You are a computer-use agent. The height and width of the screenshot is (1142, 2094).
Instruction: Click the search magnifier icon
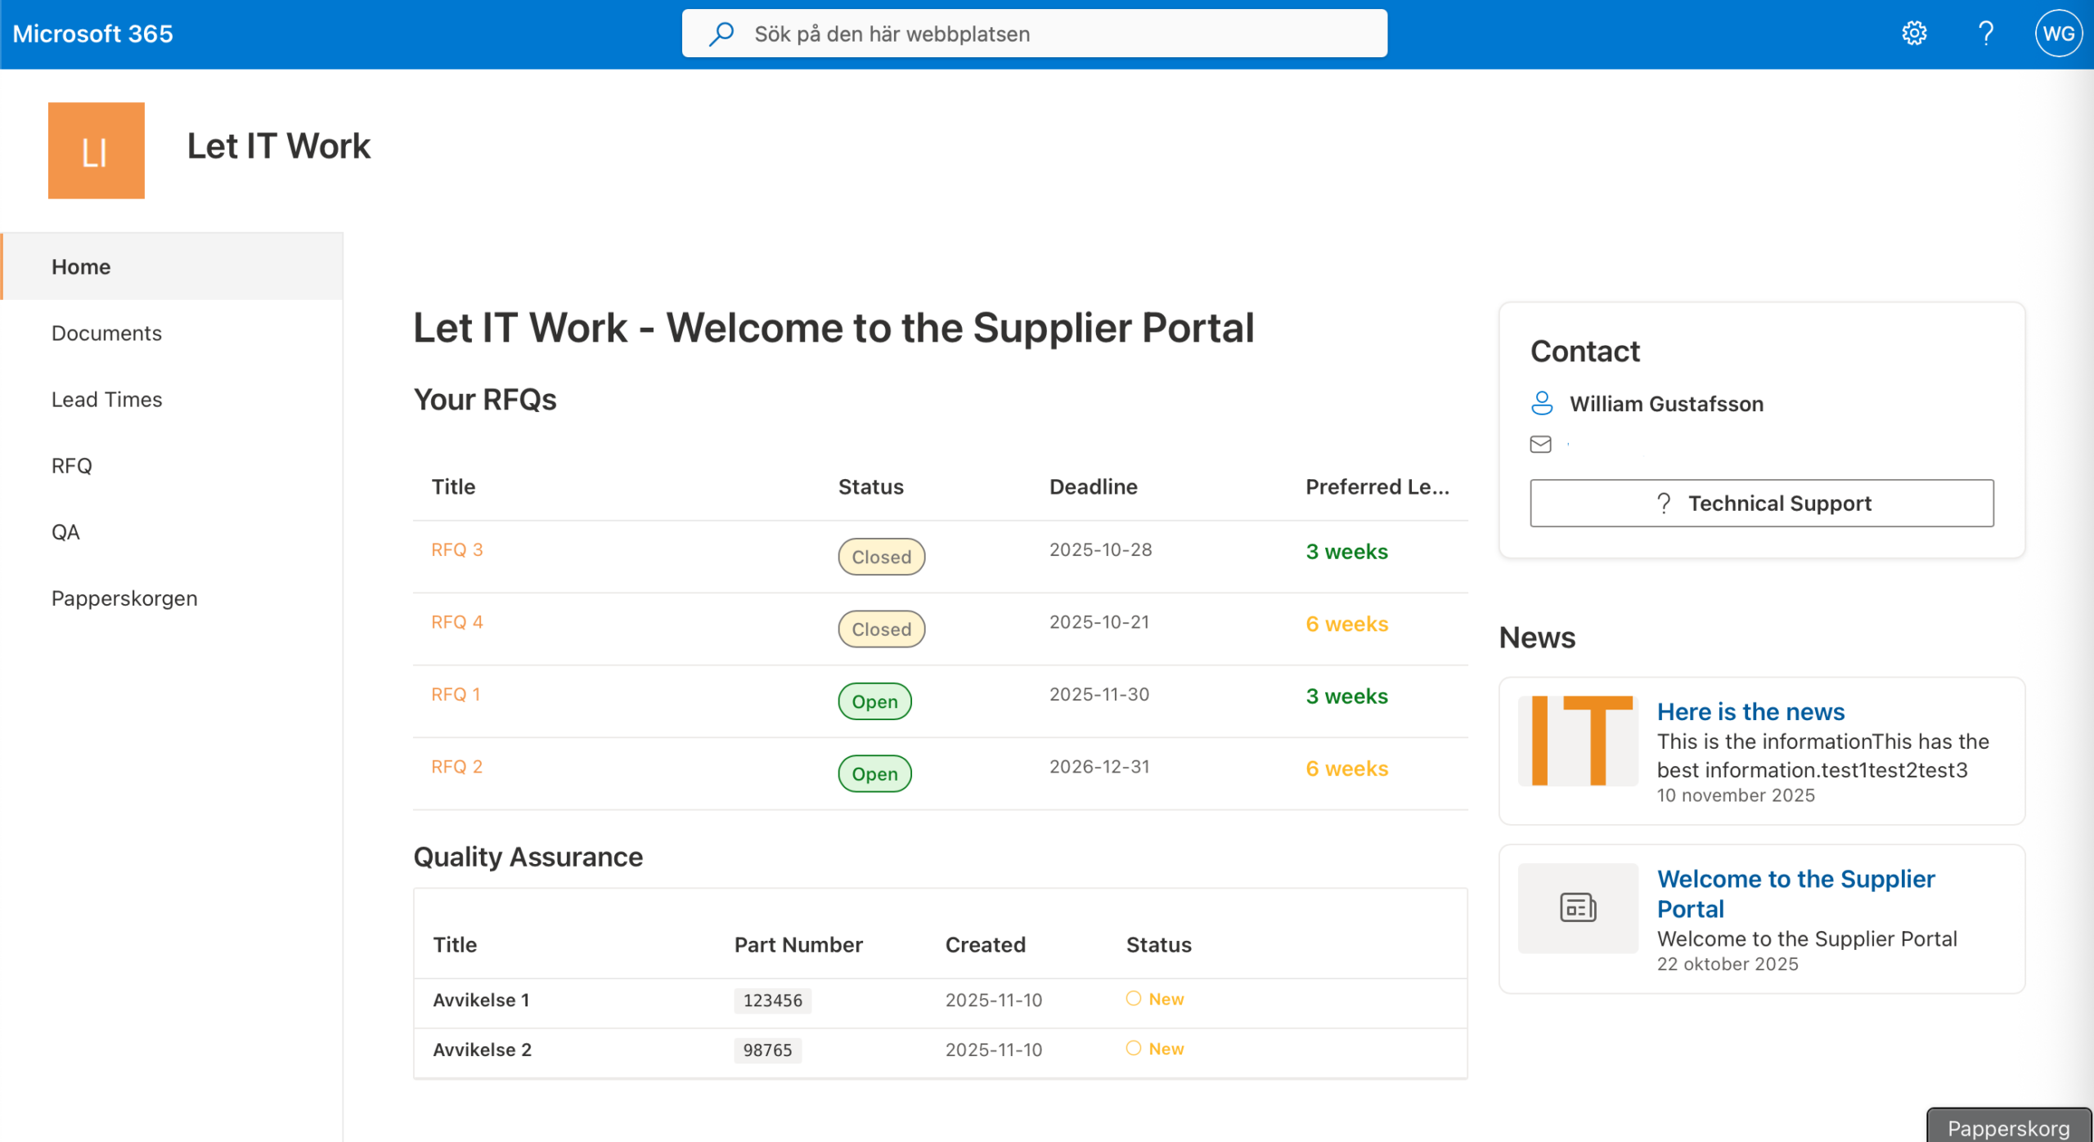721,34
